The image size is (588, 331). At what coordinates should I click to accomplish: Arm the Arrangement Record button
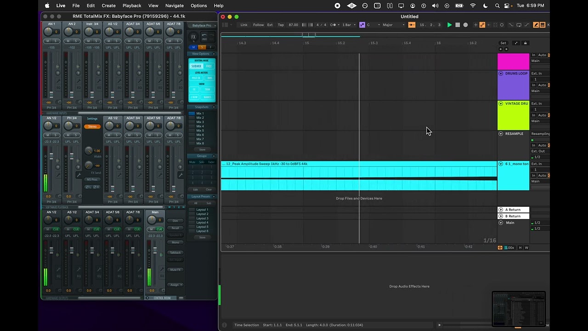point(465,25)
